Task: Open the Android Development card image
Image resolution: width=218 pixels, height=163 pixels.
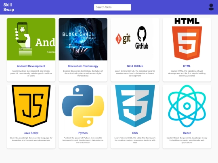Action: pos(31,39)
